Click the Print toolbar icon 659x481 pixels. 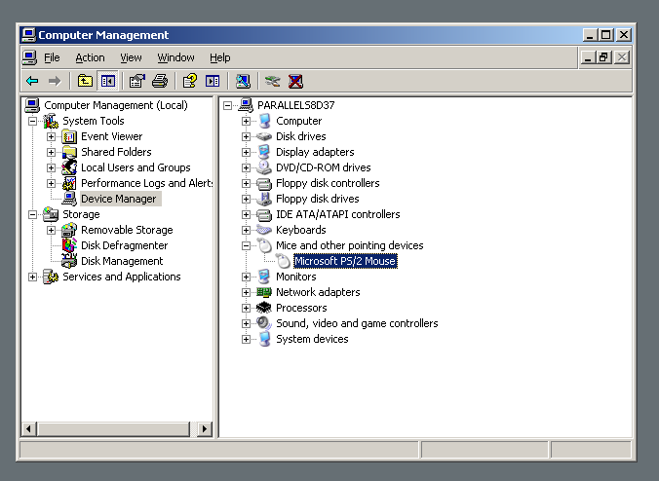(160, 81)
